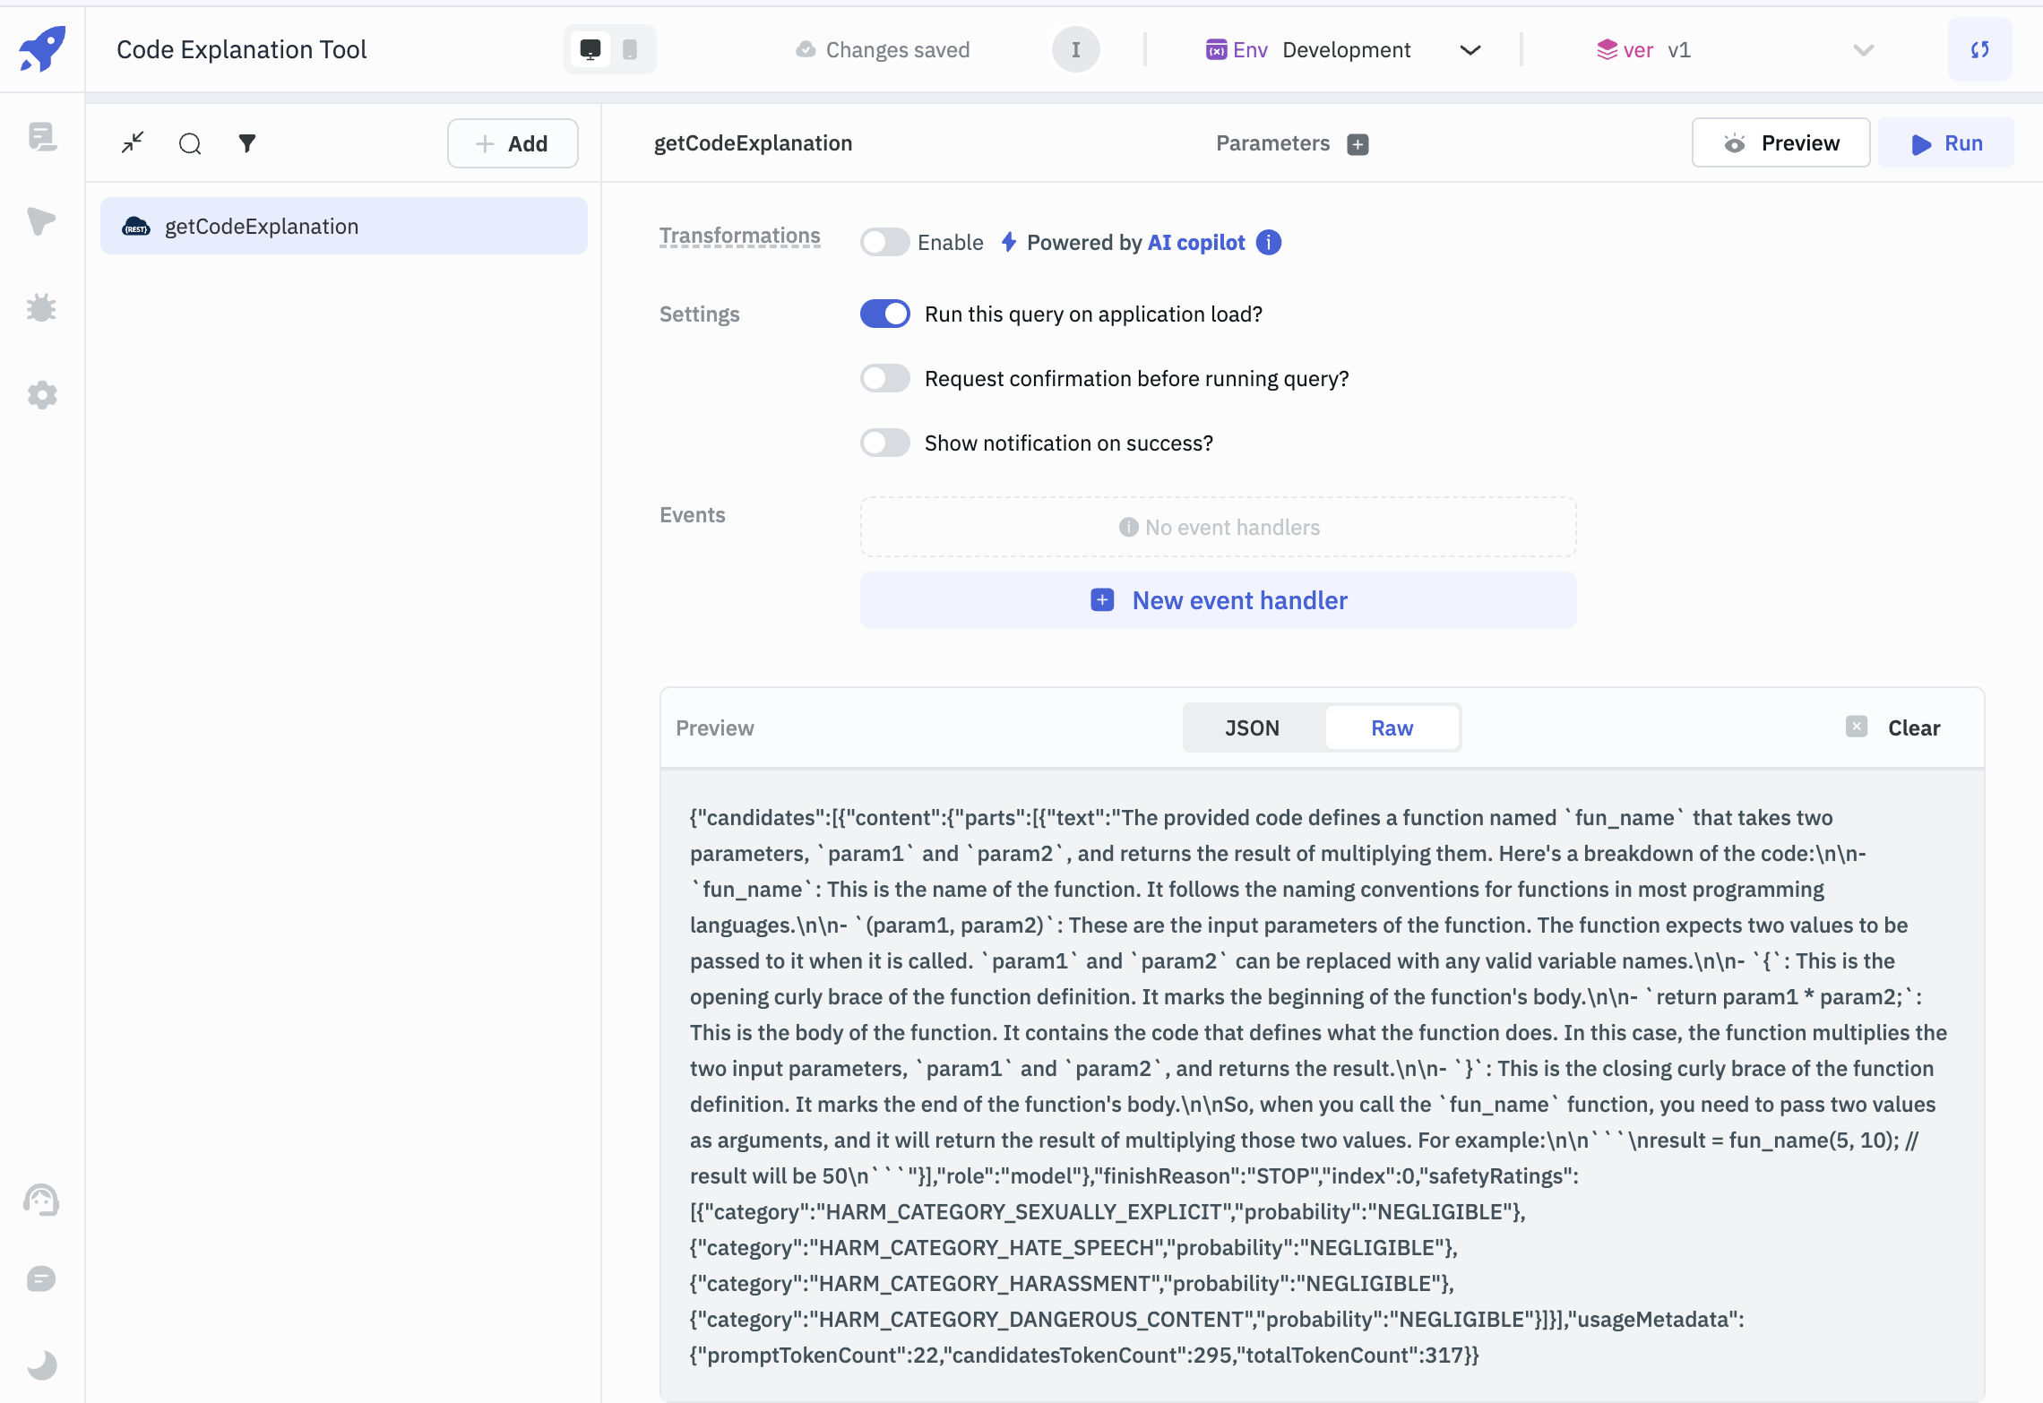Viewport: 2043px width, 1403px height.
Task: Expand the Env Development dropdown
Action: (x=1470, y=50)
